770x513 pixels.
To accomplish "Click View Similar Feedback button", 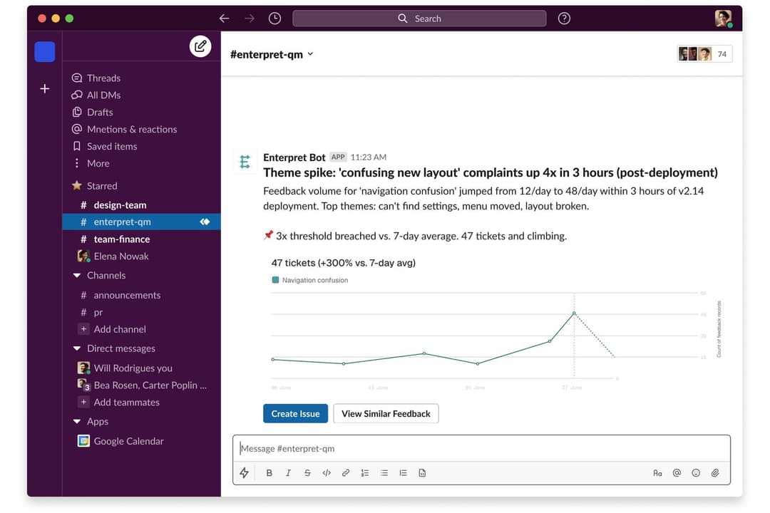I will pyautogui.click(x=386, y=413).
